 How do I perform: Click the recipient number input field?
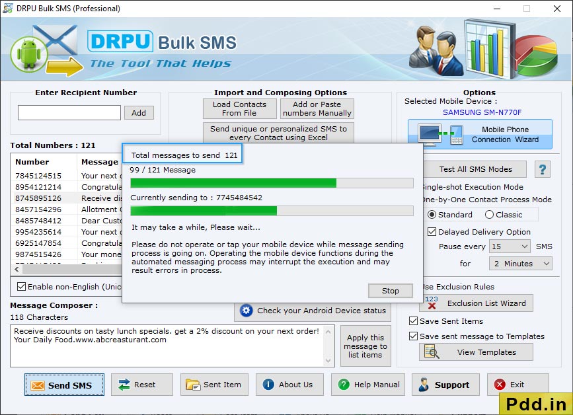[x=69, y=112]
